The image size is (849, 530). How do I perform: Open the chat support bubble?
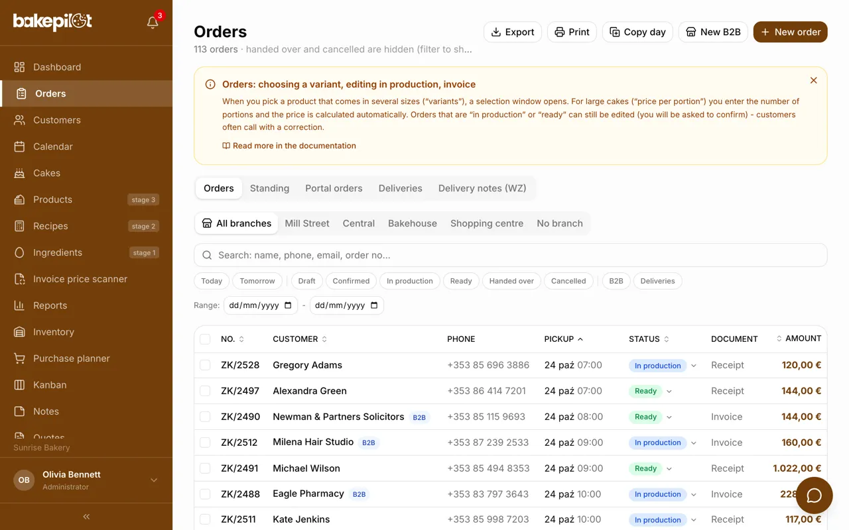point(814,496)
